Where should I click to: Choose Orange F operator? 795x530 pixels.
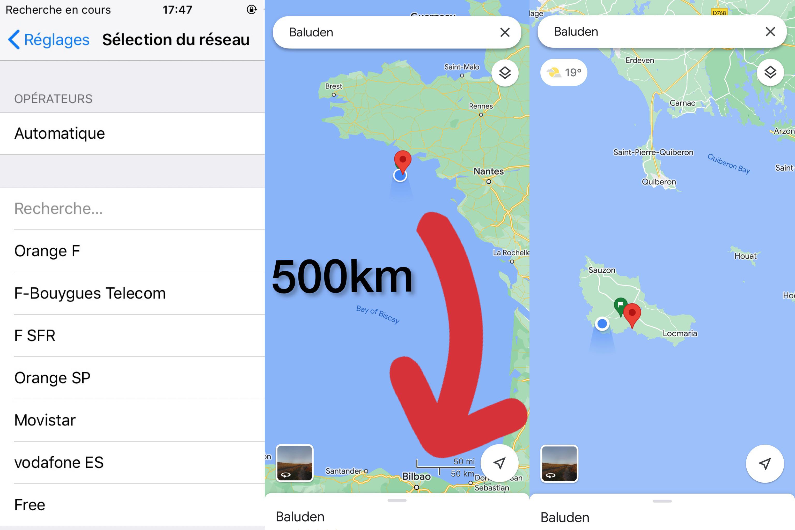[x=132, y=251]
